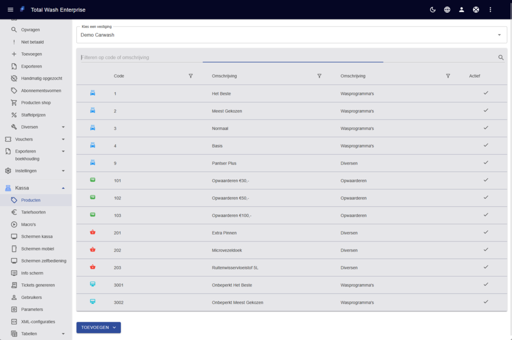Open the language globe icon
Image resolution: width=512 pixels, height=340 pixels.
[x=447, y=9]
